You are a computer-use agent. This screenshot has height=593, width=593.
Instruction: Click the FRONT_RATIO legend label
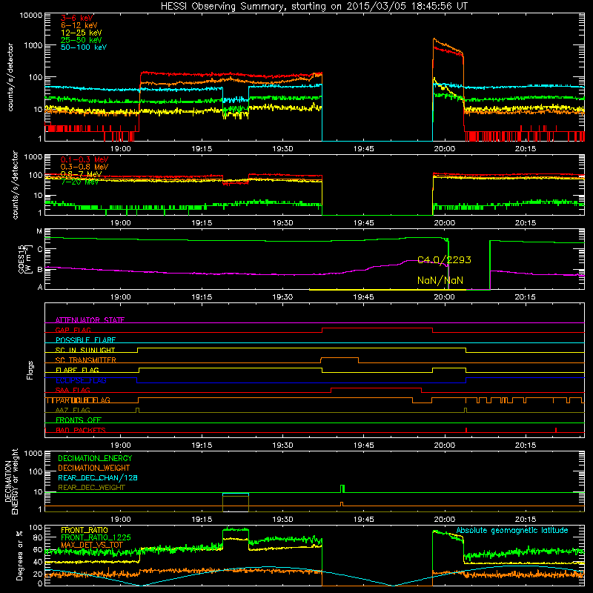(85, 530)
